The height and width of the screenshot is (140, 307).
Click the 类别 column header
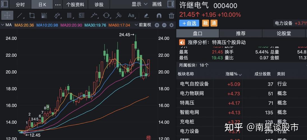click(281, 74)
